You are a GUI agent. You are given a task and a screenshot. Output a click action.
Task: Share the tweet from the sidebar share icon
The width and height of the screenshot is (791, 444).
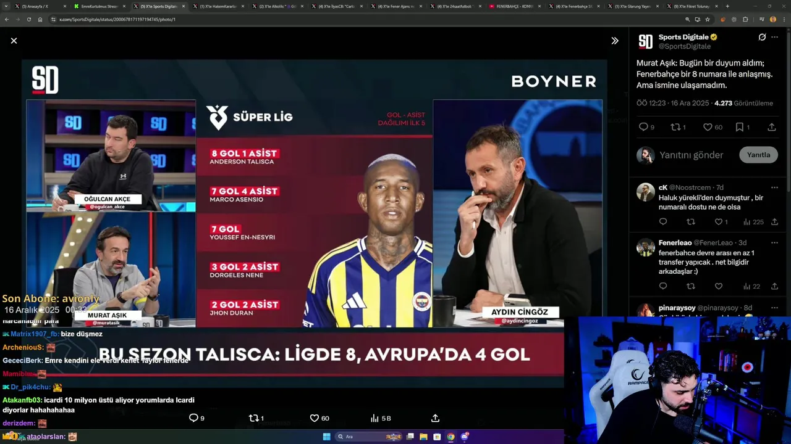click(x=772, y=127)
